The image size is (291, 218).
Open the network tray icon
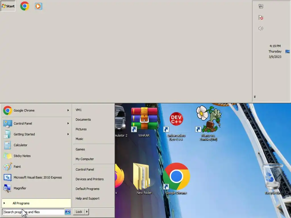click(x=261, y=6)
